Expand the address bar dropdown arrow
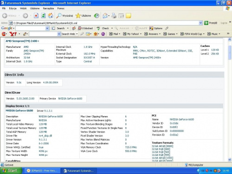 200,23
